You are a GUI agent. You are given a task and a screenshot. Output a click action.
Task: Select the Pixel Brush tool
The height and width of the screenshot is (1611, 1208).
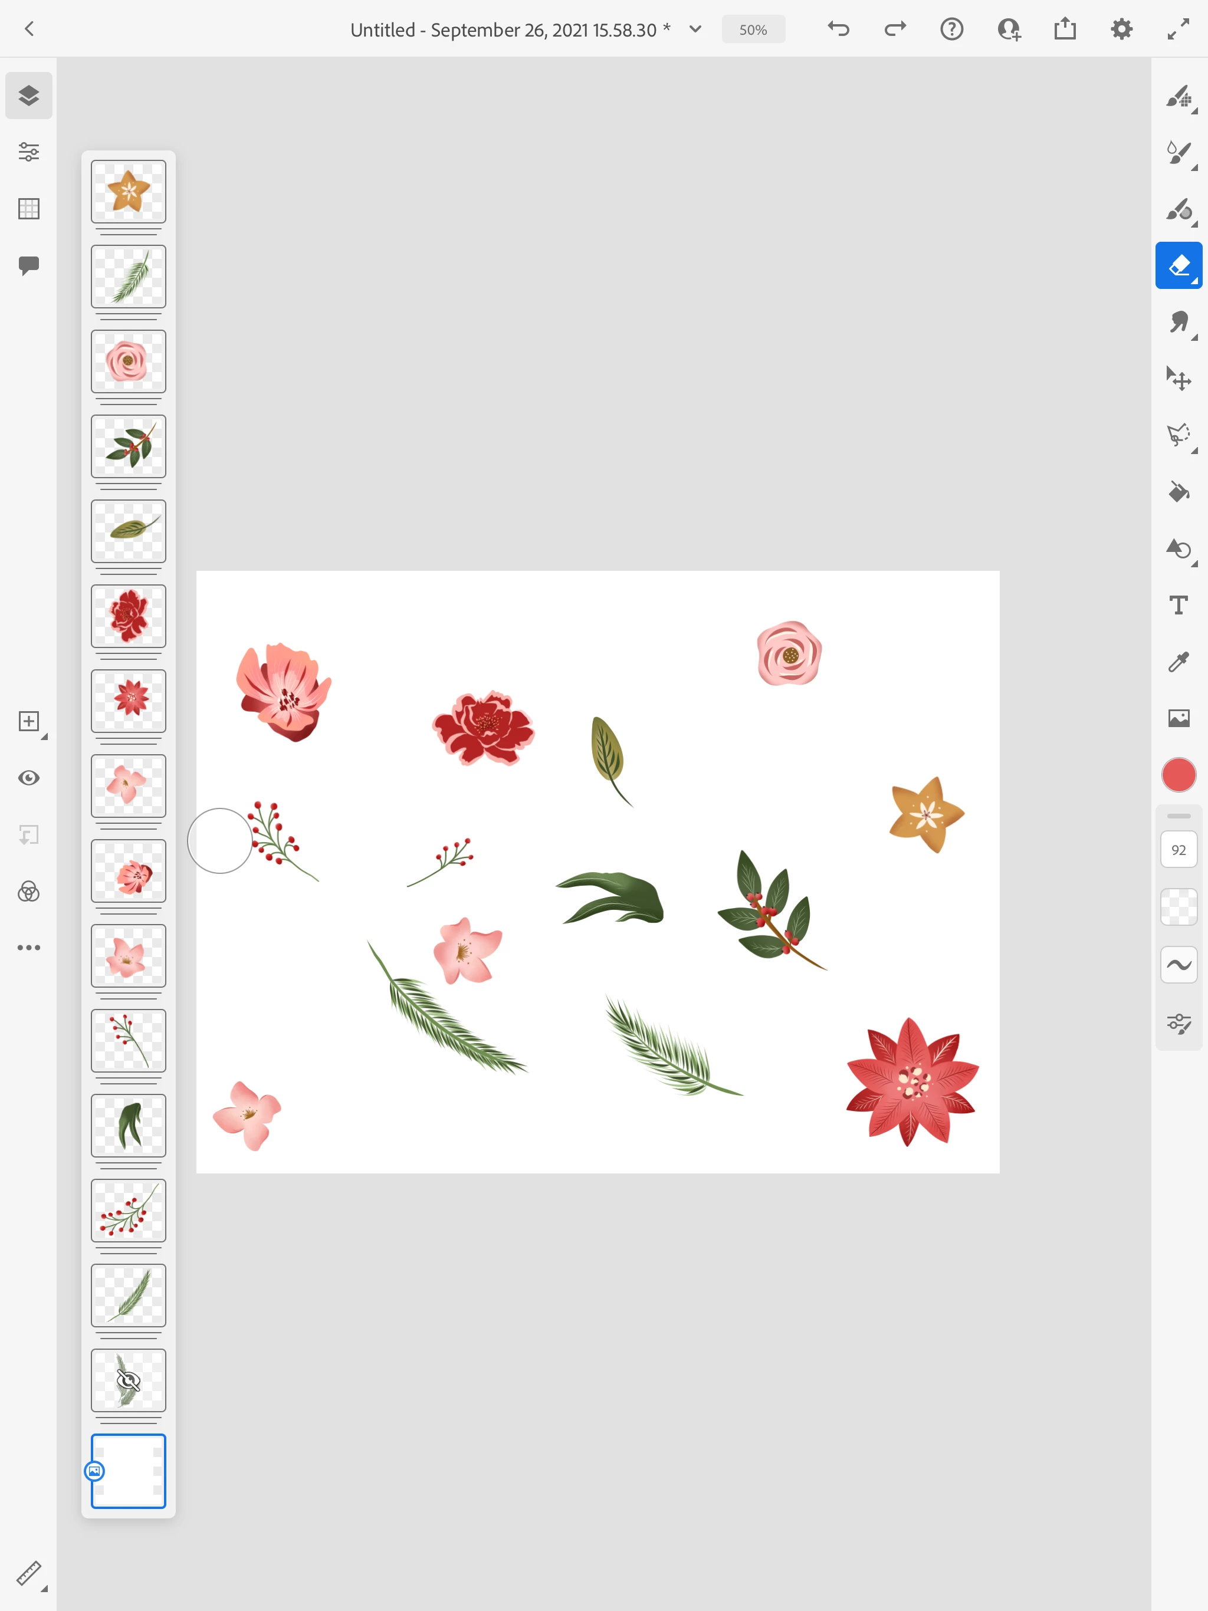1178,96
